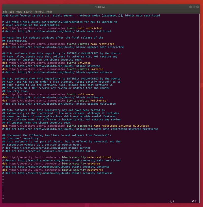
Task: Click '# deb-src' line 'bionic-security main restricted'
Action: pyautogui.click(x=61, y=161)
